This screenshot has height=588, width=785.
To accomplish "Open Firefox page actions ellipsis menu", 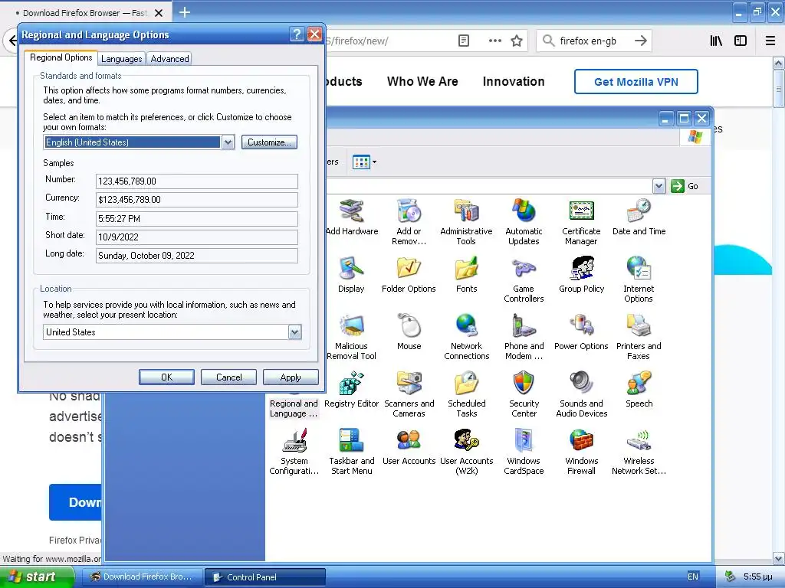I will pyautogui.click(x=494, y=41).
